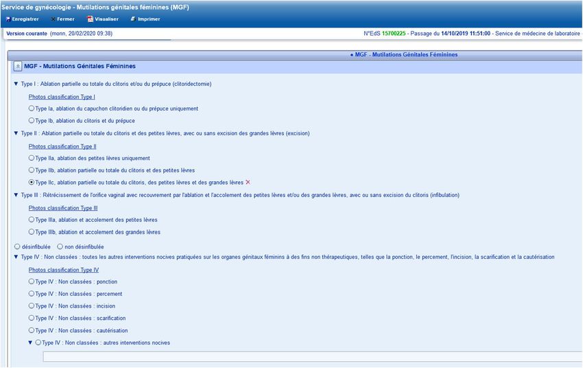Click the N°EdS number 15700225
This screenshot has width=583, height=368.
(394, 34)
